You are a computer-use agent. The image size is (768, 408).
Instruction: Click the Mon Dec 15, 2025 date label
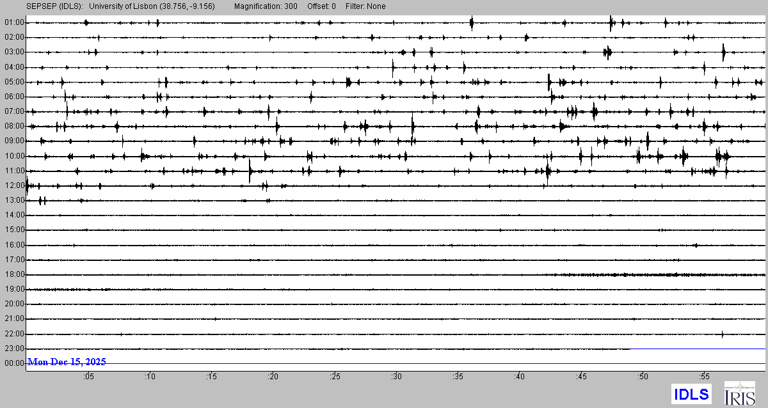67,362
